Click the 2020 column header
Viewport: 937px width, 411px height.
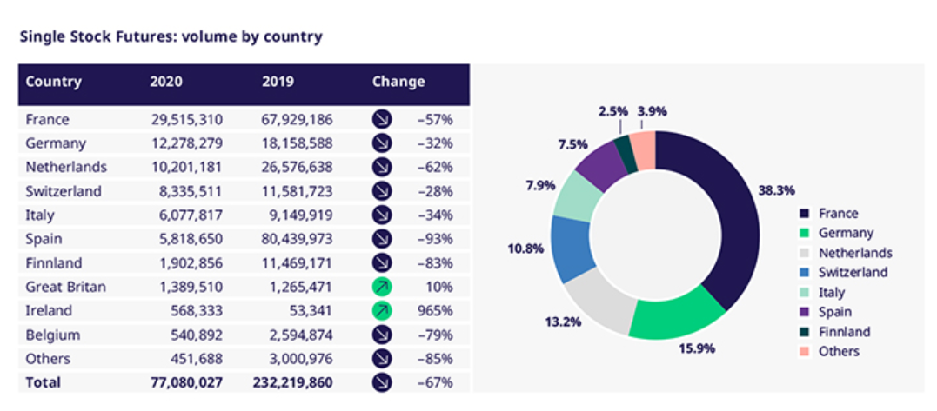coord(166,83)
